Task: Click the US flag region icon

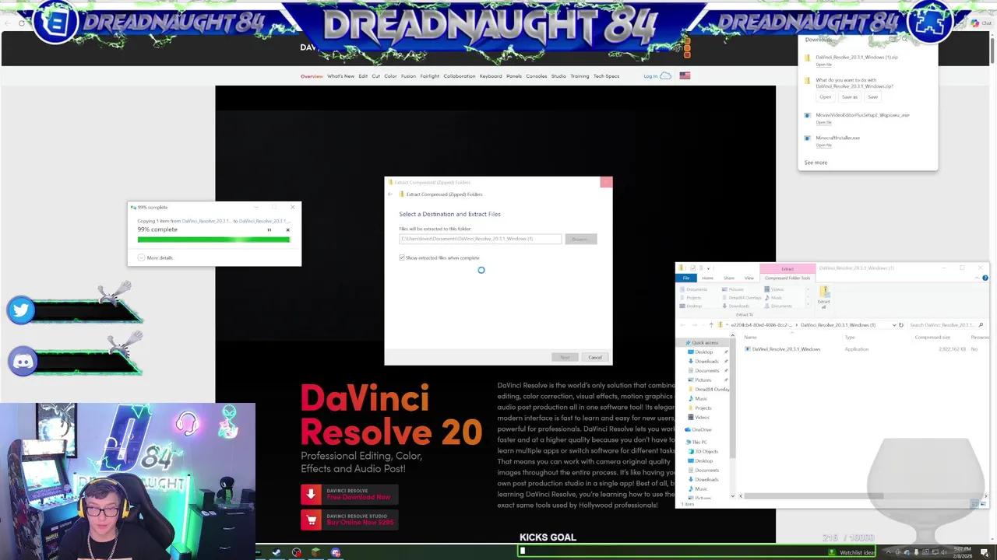Action: point(685,75)
